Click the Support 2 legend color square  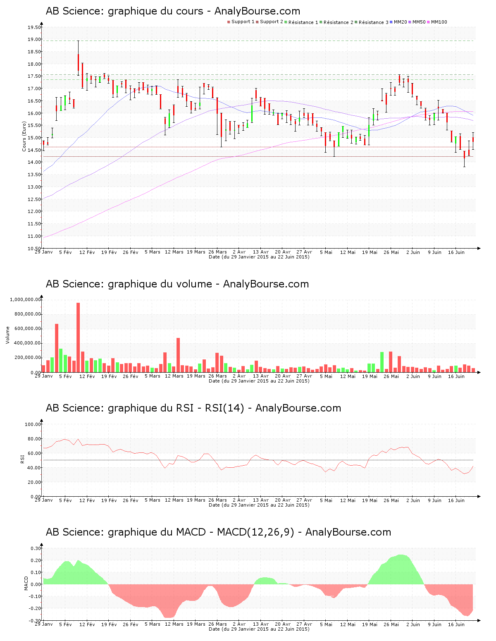pyautogui.click(x=257, y=22)
